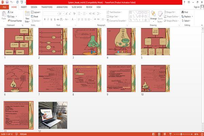204x136 pixels.
Task: Switch to the DESIGN tab
Action: (x=34, y=7)
